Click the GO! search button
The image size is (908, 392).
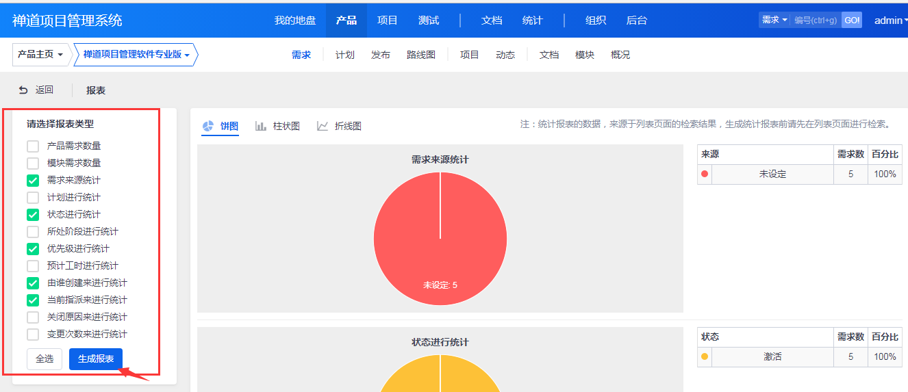pos(852,20)
